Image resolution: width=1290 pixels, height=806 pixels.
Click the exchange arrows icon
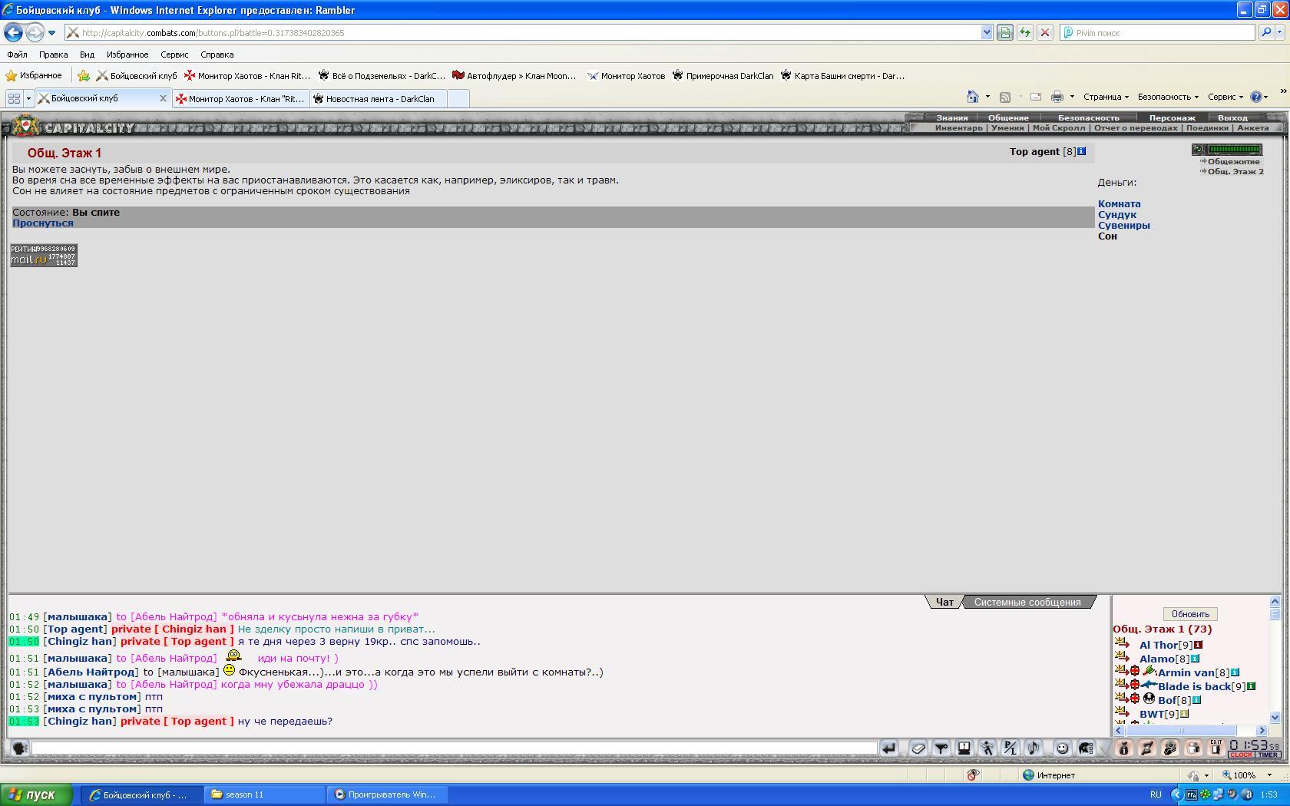tap(1146, 748)
